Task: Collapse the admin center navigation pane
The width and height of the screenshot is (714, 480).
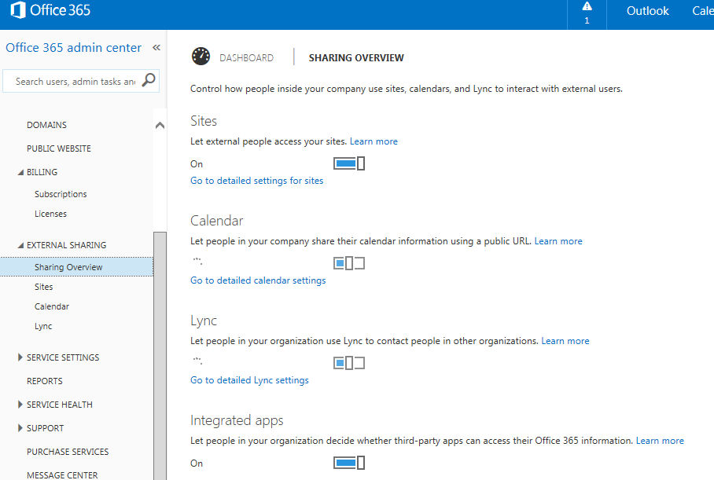Action: point(156,47)
